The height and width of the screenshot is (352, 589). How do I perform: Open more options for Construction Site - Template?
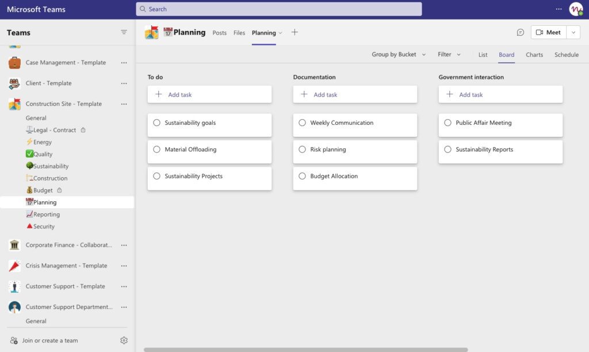point(124,104)
